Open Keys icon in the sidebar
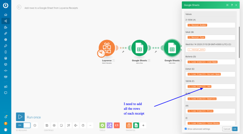 tap(5, 46)
